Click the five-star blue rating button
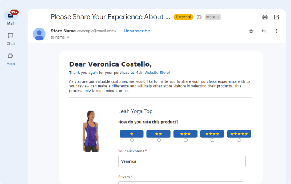Image resolution: width=291 pixels, height=184 pixels. point(239,134)
